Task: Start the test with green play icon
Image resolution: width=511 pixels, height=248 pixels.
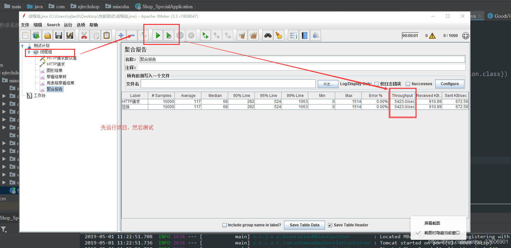Action: click(x=158, y=35)
